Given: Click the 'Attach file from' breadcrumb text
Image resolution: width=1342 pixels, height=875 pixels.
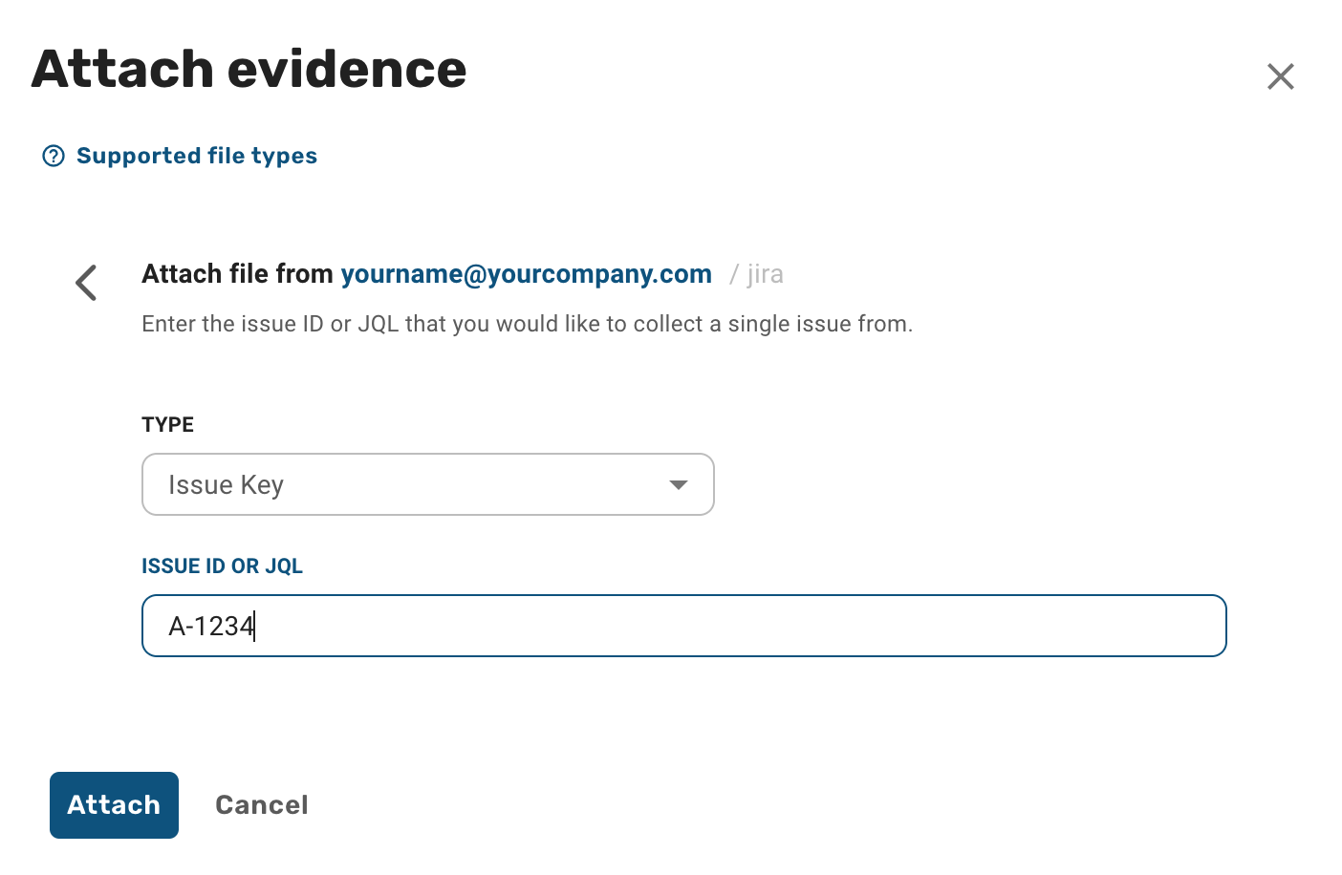Looking at the screenshot, I should coord(237,274).
